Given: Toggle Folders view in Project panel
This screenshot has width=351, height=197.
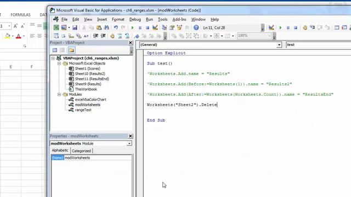Looking at the screenshot, I should coord(71,50).
